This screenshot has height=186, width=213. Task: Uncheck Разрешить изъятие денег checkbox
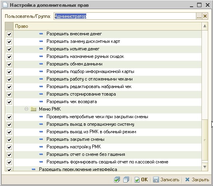coord(9,49)
